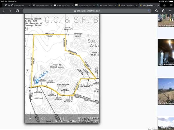
Task: Tap the microphone icon in address bar
Action: (149, 11)
